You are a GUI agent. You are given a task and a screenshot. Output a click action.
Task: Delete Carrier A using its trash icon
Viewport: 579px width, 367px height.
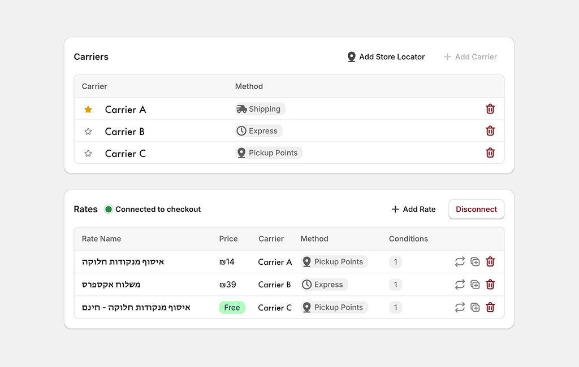tap(490, 109)
